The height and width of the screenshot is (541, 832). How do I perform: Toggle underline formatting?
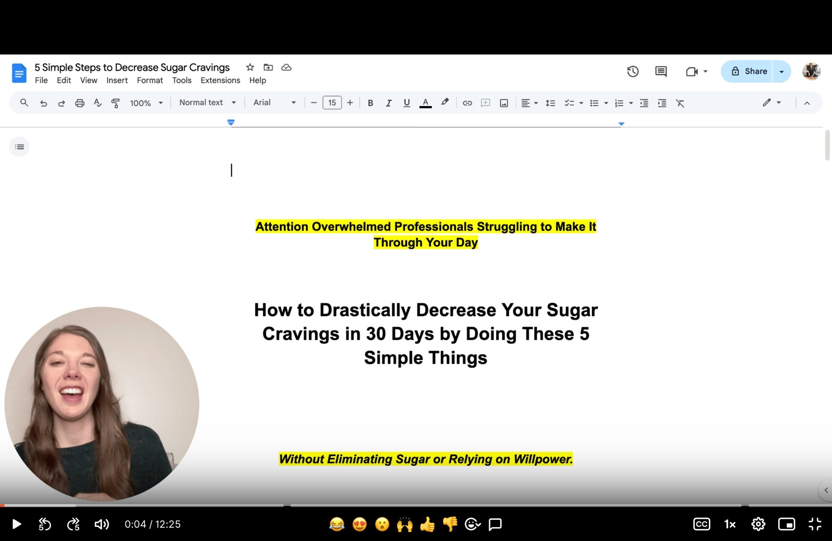pyautogui.click(x=407, y=103)
